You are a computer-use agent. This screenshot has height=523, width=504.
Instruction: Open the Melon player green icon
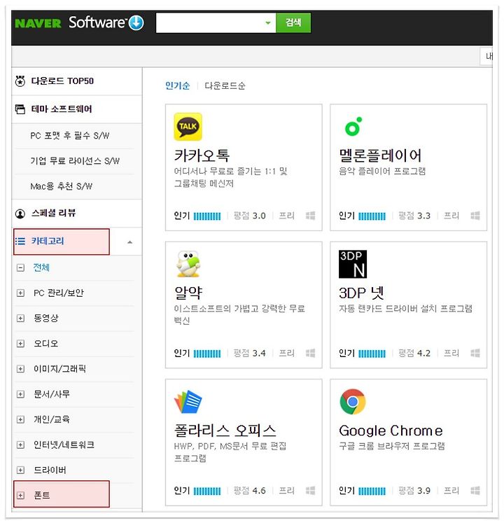tap(353, 127)
